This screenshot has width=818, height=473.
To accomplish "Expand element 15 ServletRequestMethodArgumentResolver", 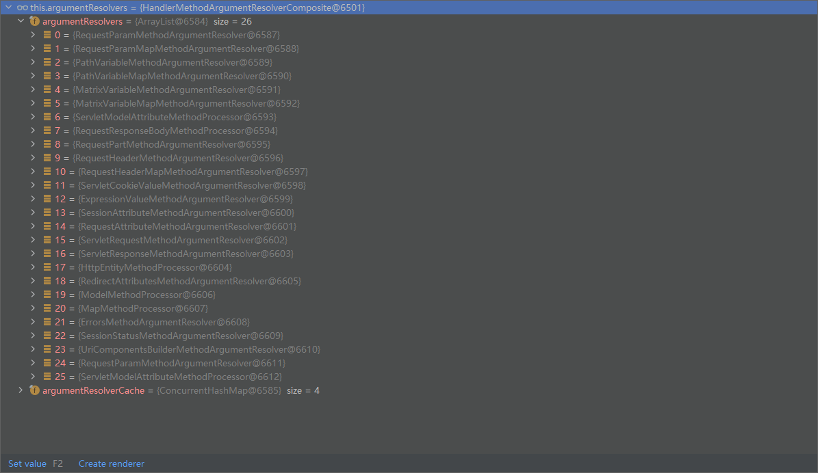I will pos(33,240).
